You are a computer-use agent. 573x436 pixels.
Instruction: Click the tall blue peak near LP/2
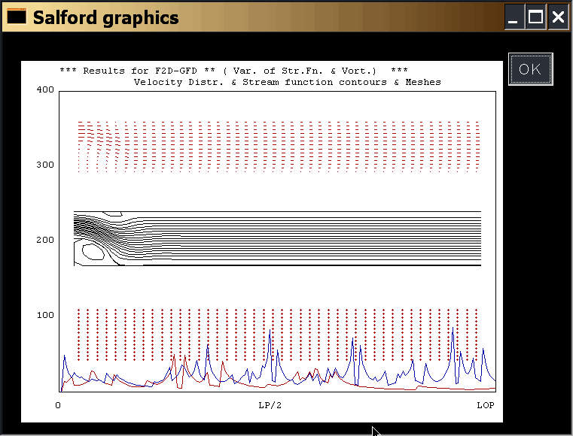[x=270, y=332]
